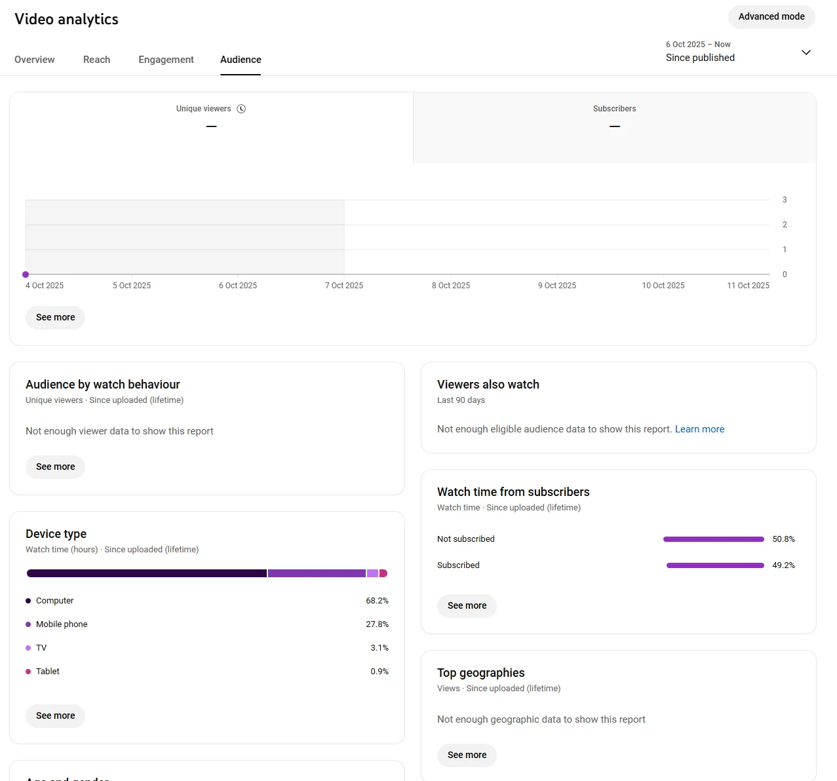The width and height of the screenshot is (837, 781).
Task: Click the Mobile phone legend dot
Action: (x=28, y=624)
